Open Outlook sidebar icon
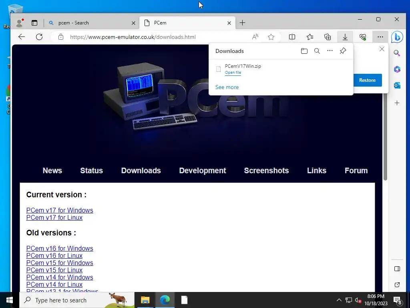 point(397,85)
